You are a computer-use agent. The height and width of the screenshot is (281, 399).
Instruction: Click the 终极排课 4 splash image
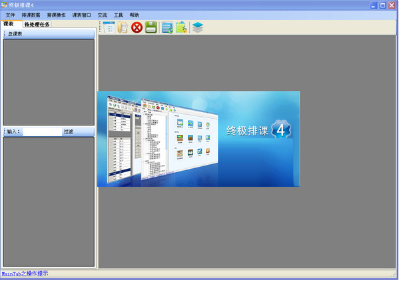[x=199, y=139]
